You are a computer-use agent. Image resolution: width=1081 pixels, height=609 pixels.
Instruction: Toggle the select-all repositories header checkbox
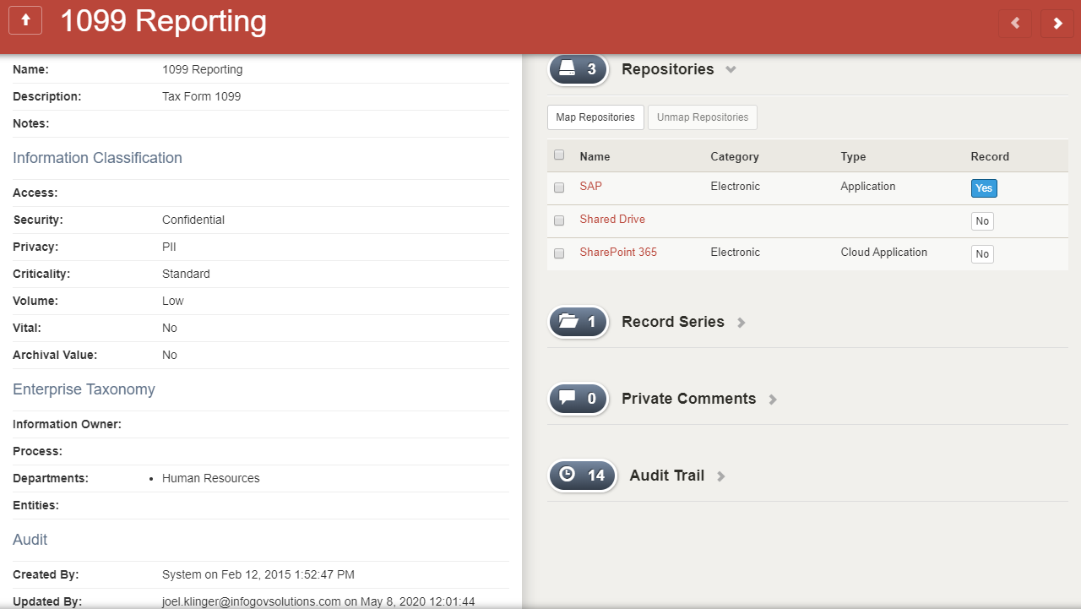tap(559, 155)
